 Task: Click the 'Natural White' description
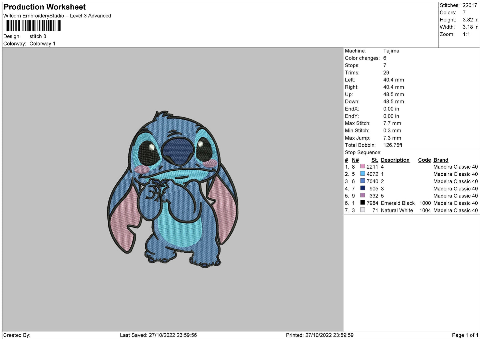(397, 210)
